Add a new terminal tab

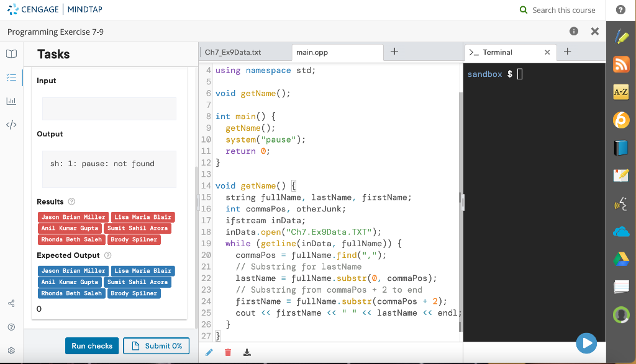568,51
